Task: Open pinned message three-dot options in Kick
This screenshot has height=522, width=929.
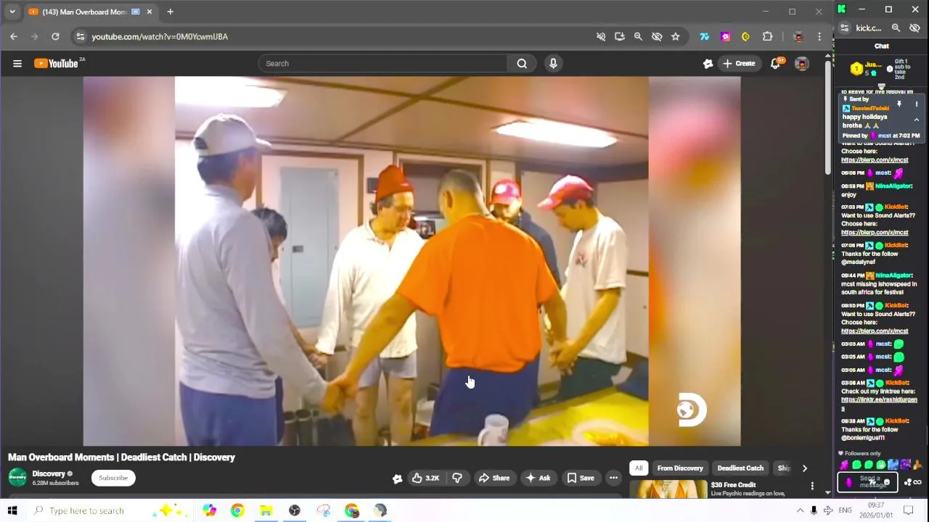Action: coord(916,104)
